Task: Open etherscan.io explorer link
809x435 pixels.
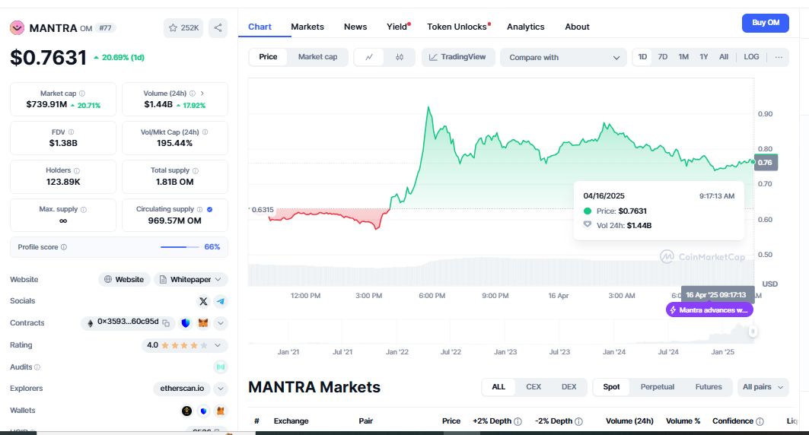Action: [182, 389]
